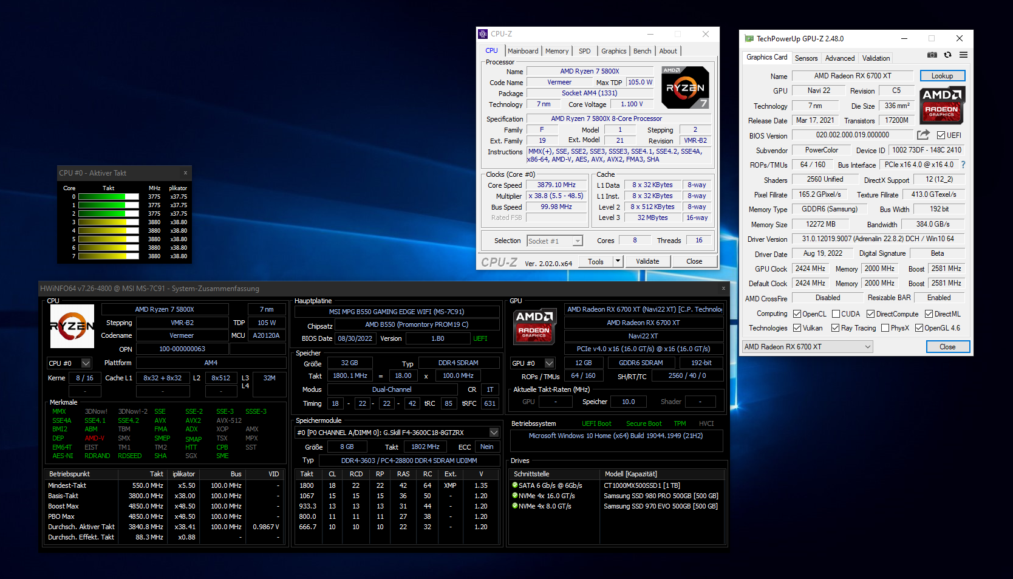The image size is (1013, 579).
Task: Click the AMD Radeon Graphics logo in GPU-Z
Action: coord(942,104)
